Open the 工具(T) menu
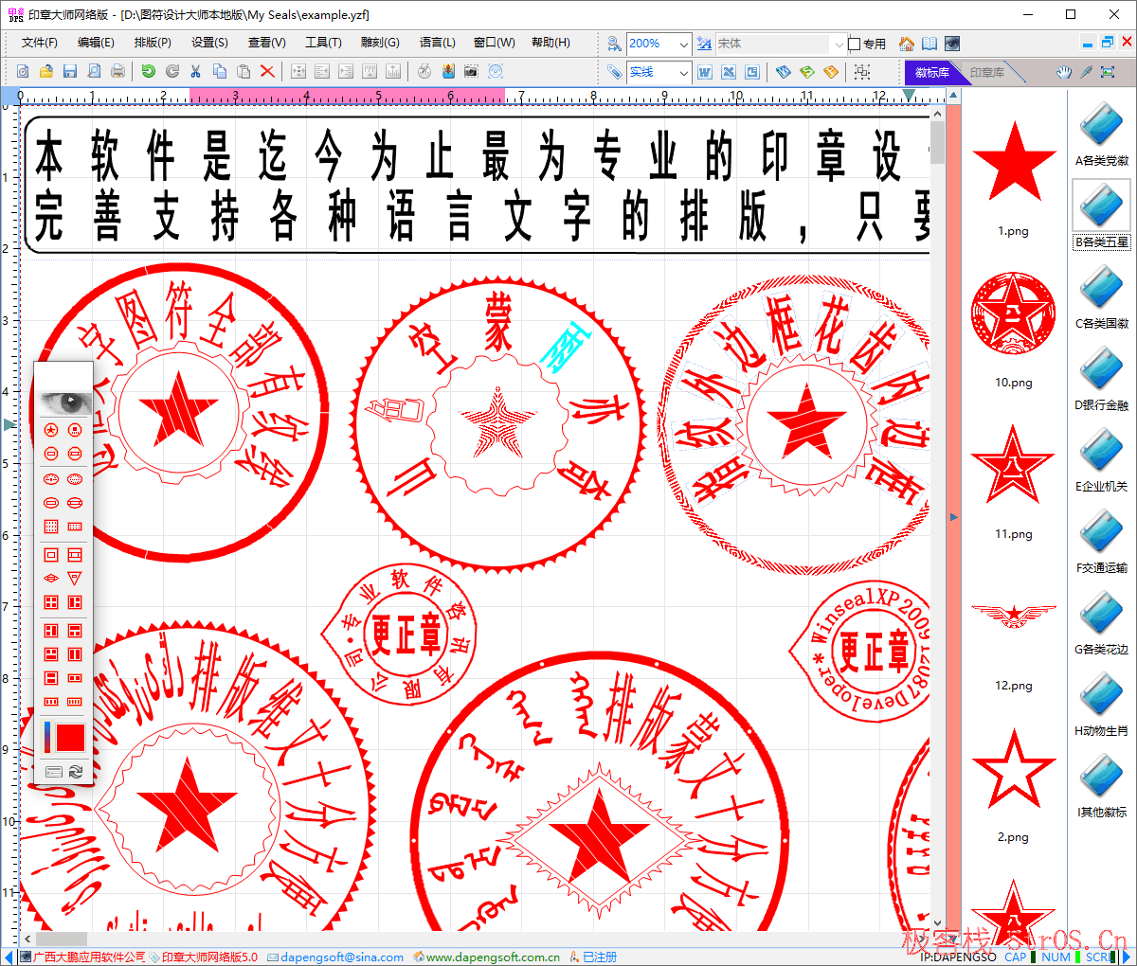This screenshot has width=1137, height=966. pos(323,43)
